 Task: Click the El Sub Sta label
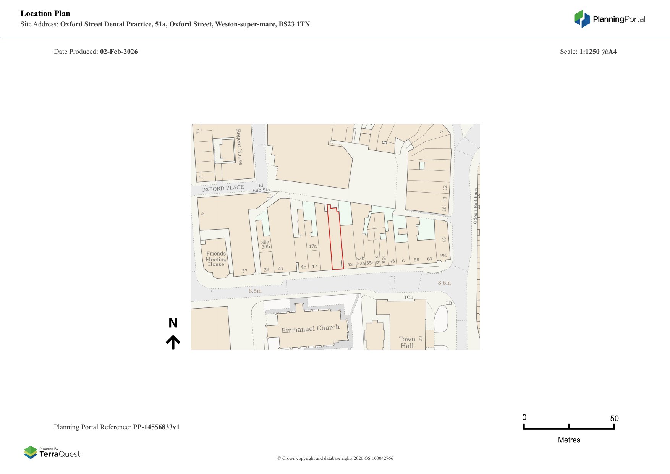(261, 188)
